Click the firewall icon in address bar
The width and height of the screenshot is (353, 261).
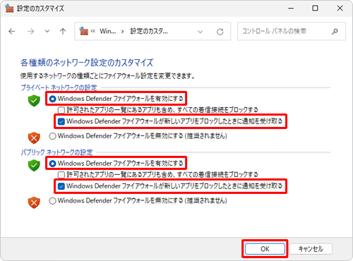tap(83, 31)
